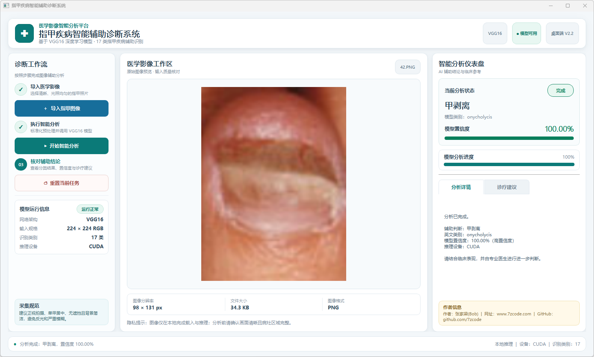Click the checkmark icon beside 导入医学影像
Image resolution: width=594 pixels, height=357 pixels.
21,90
